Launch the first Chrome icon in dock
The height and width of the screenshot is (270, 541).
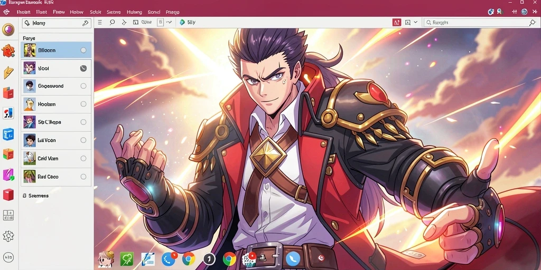189,258
